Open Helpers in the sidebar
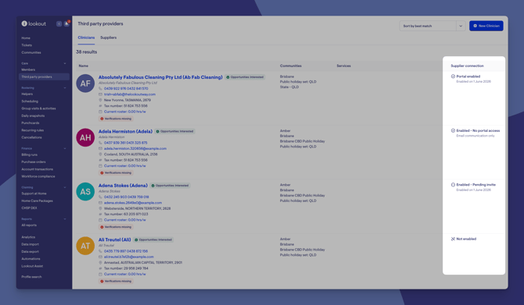 [27, 94]
